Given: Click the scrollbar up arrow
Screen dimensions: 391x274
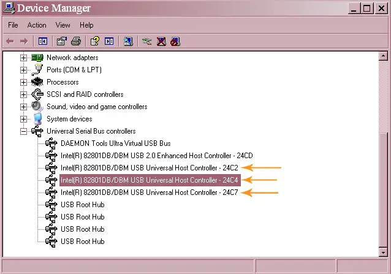Looking at the screenshot, I should pyautogui.click(x=383, y=56).
